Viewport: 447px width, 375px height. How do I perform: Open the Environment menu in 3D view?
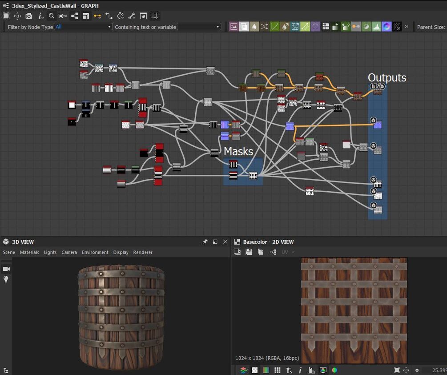pyautogui.click(x=95, y=252)
